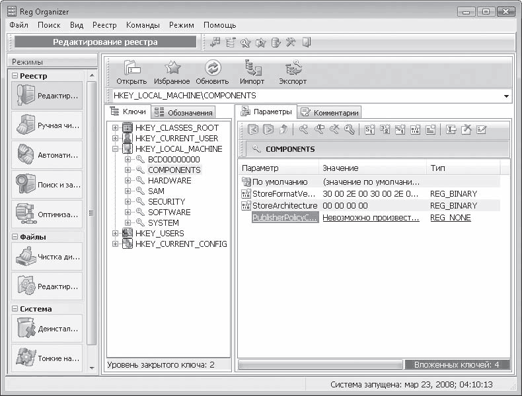Image resolution: width=522 pixels, height=396 pixels.
Task: Select the PublisherPolicyC... parameter row
Action: [285, 217]
